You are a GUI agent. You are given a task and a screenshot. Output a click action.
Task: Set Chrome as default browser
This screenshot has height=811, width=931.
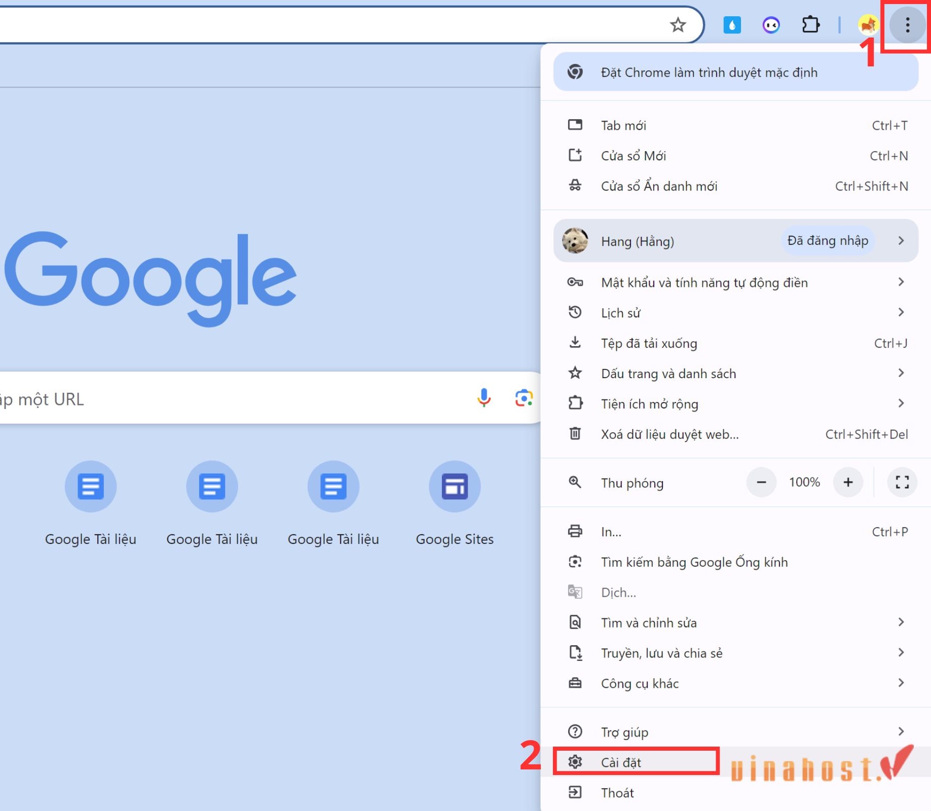(x=736, y=72)
